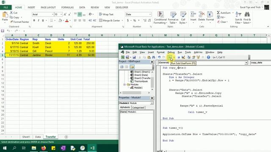
Task: Switch to the DEVELOPER ribbon tab
Action: [122, 8]
